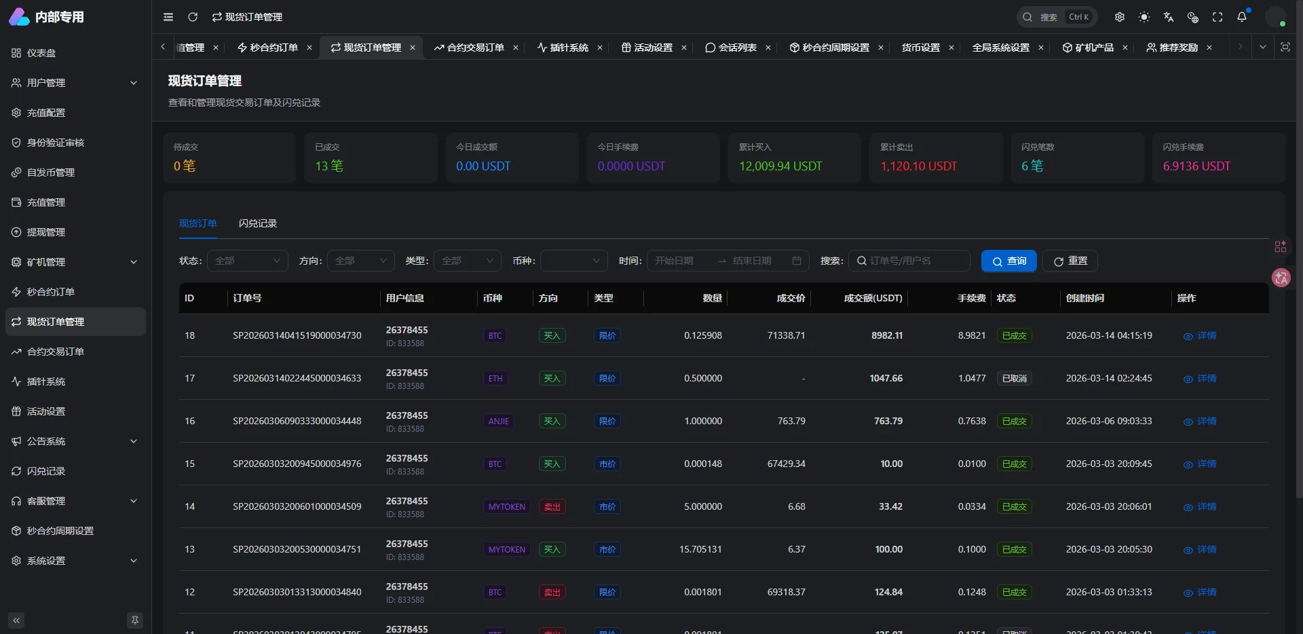Click the order number search field

(909, 261)
